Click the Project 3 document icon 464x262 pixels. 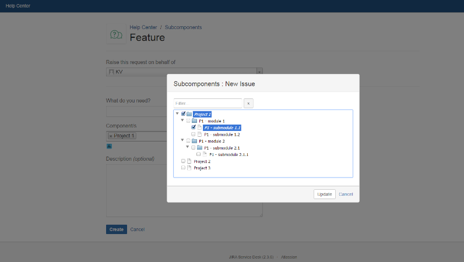189,168
